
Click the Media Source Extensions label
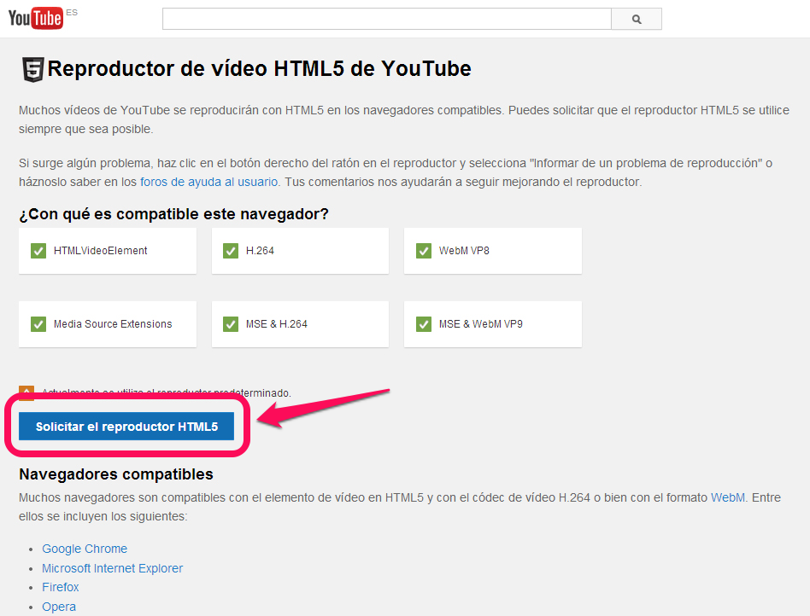click(113, 324)
